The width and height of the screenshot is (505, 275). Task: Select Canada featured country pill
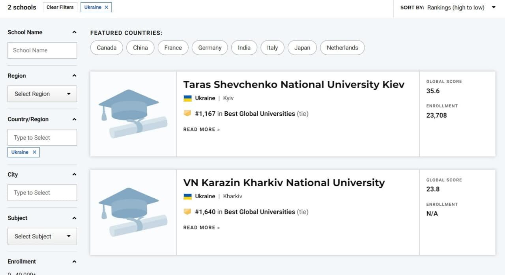(x=107, y=48)
